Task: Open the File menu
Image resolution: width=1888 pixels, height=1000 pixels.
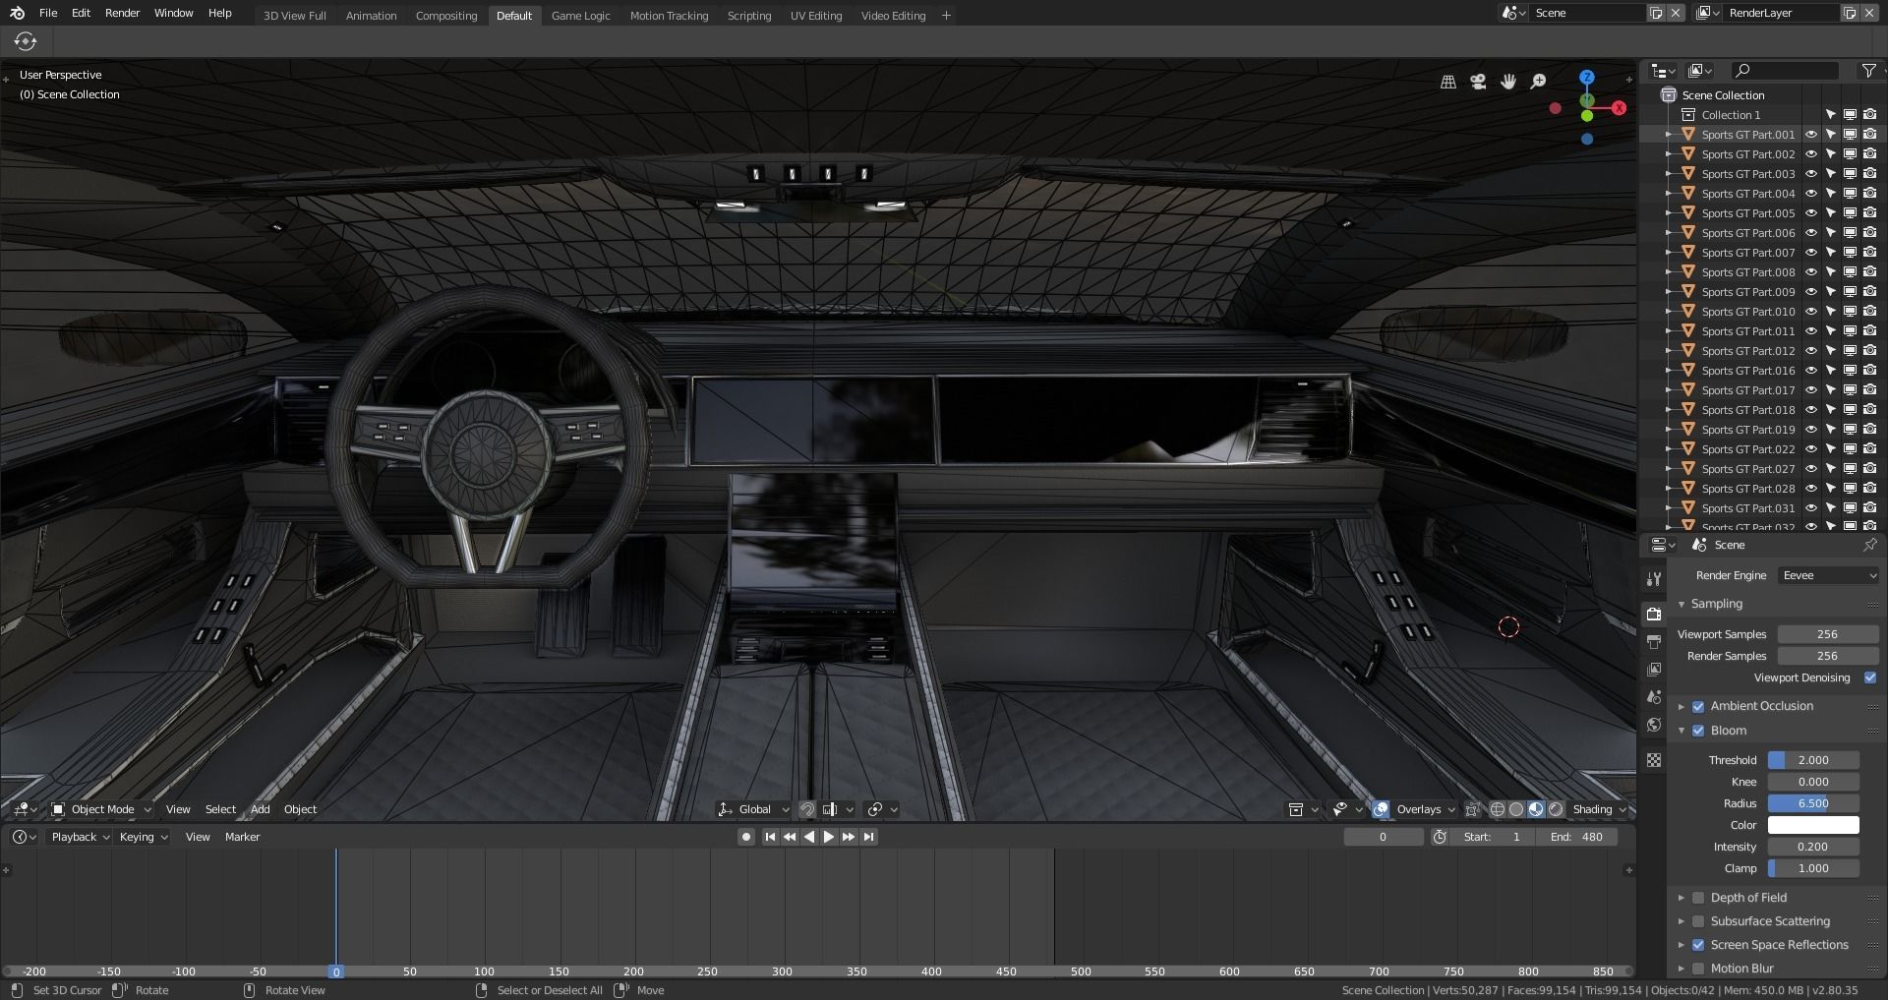Action: pyautogui.click(x=48, y=13)
